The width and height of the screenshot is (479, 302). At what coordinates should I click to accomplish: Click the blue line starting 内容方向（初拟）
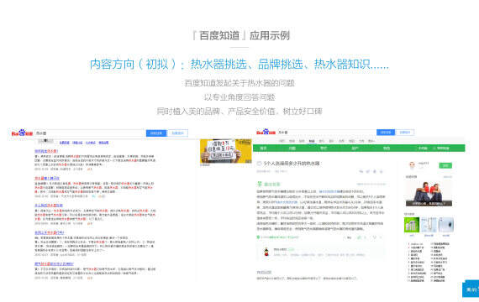[x=239, y=65]
